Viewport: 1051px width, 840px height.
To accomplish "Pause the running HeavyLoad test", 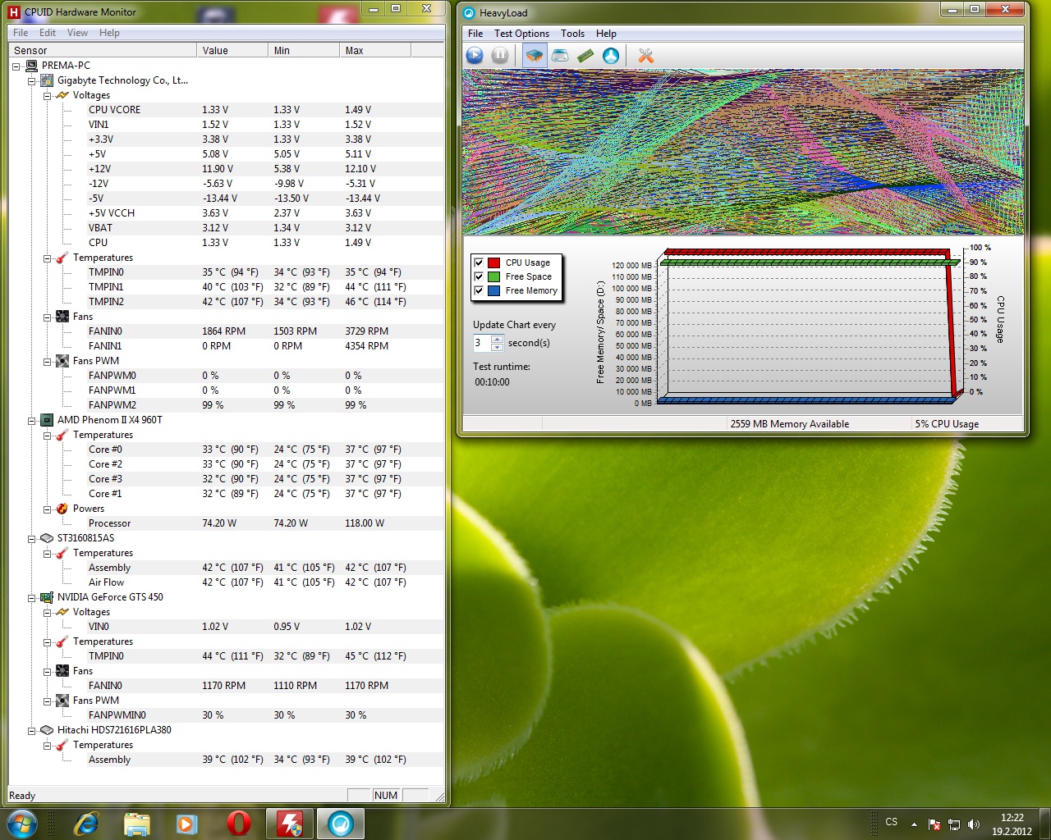I will pos(500,55).
